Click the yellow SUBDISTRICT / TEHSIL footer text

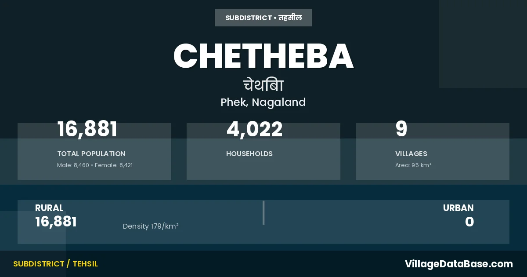click(x=55, y=264)
